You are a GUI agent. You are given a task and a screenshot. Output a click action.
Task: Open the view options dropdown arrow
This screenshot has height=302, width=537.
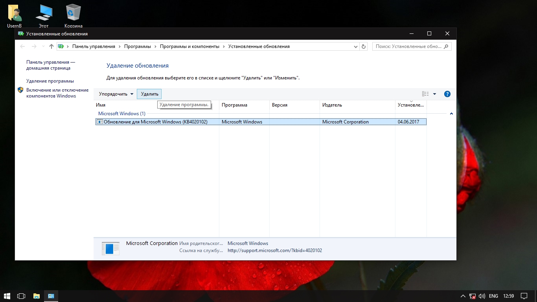[434, 94]
